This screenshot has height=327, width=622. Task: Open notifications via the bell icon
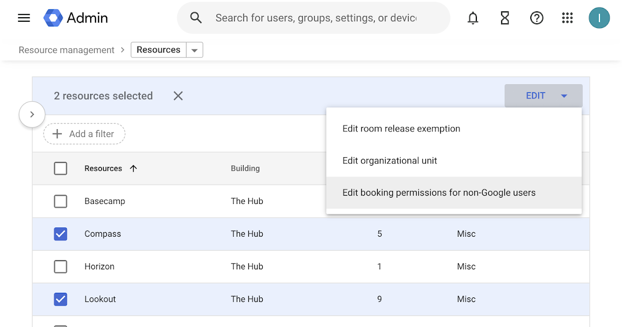(x=473, y=17)
